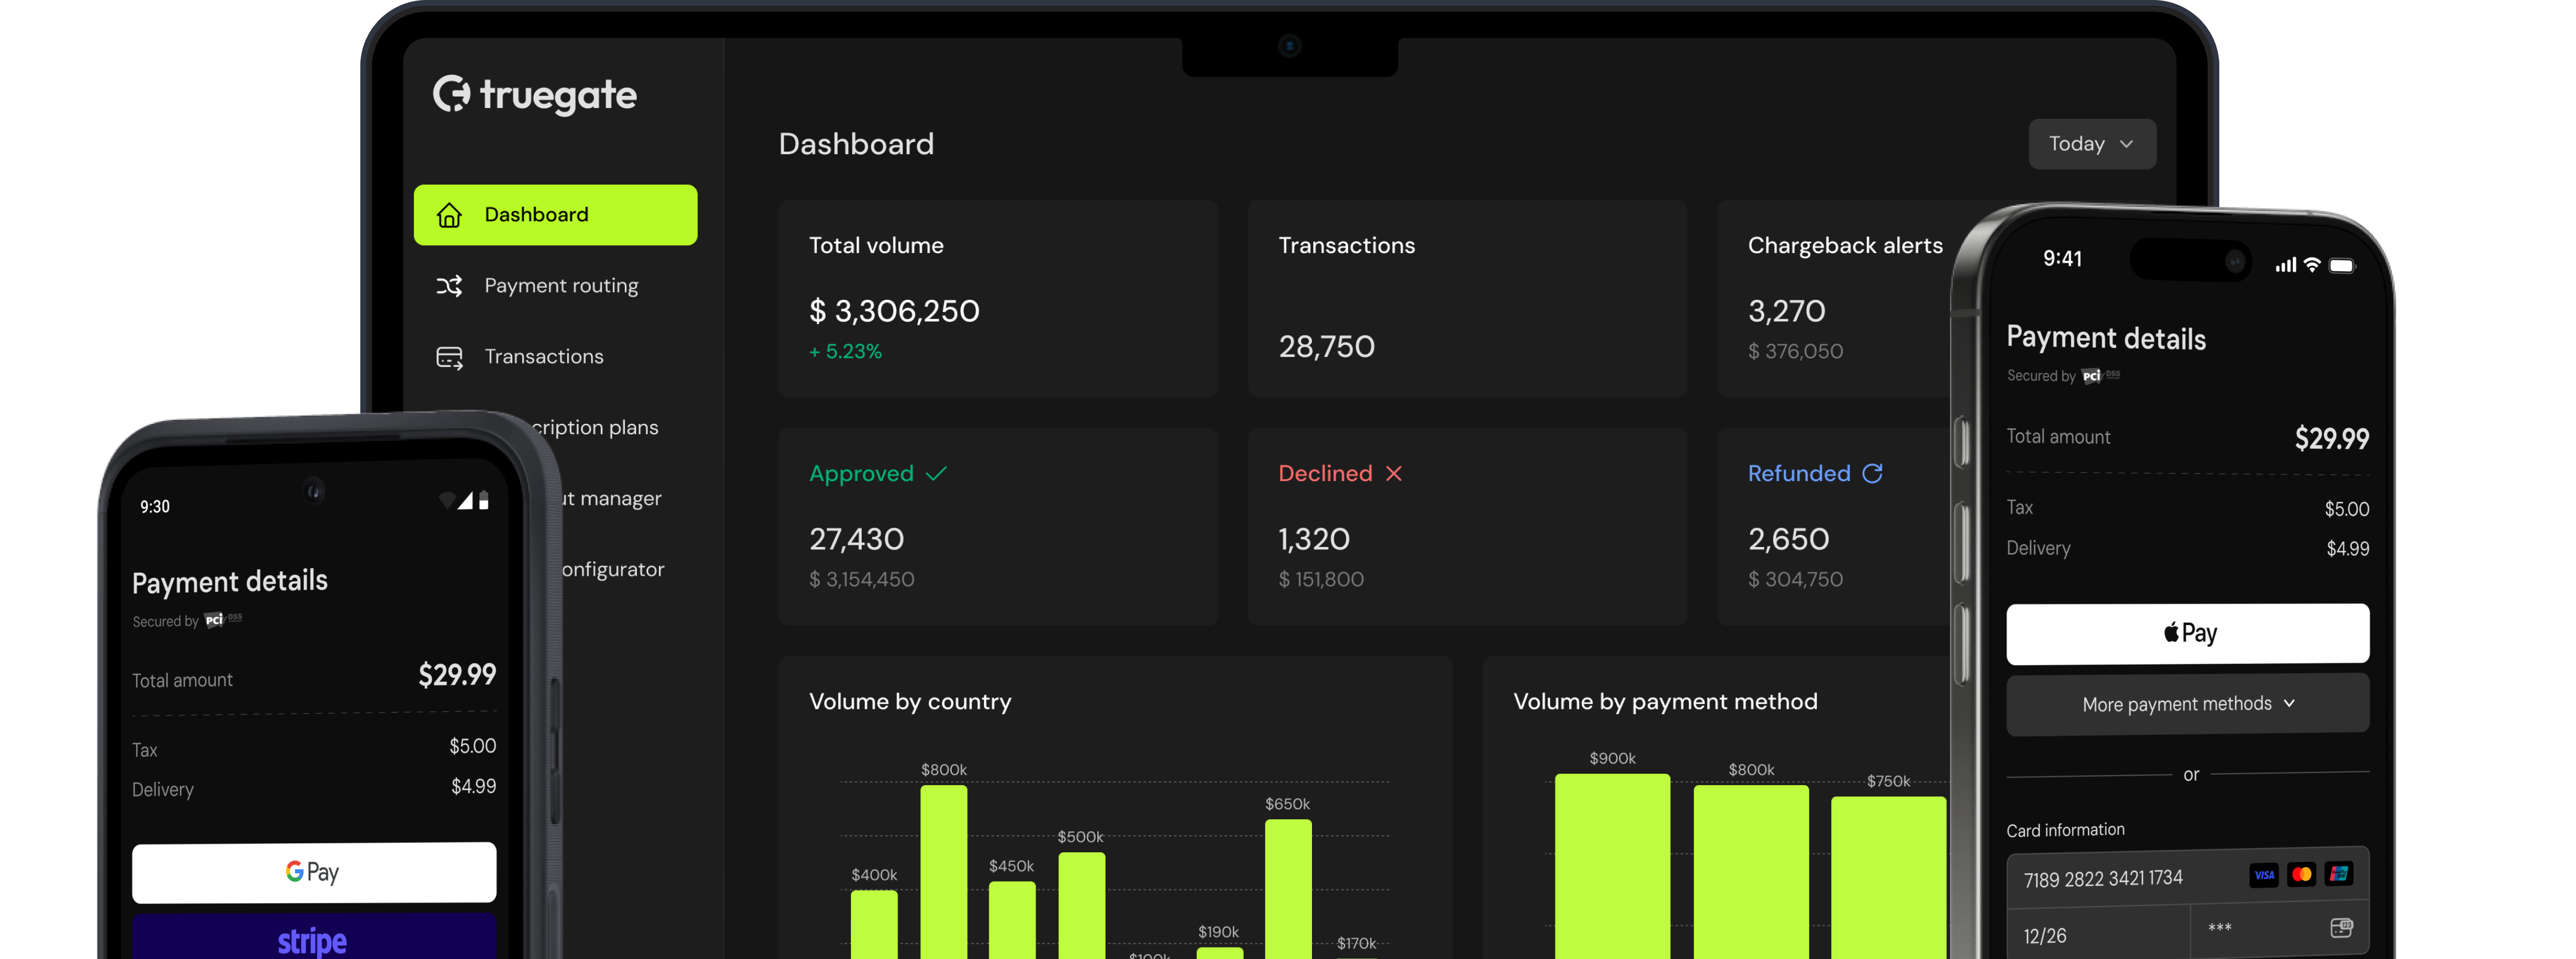The height and width of the screenshot is (959, 2576).
Task: Tap the Apple Pay button
Action: click(2188, 633)
